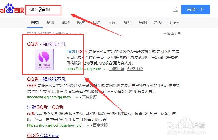Open the second QQ秀 - 释放我不凡 result
This screenshot has width=218, height=140.
(46, 79)
